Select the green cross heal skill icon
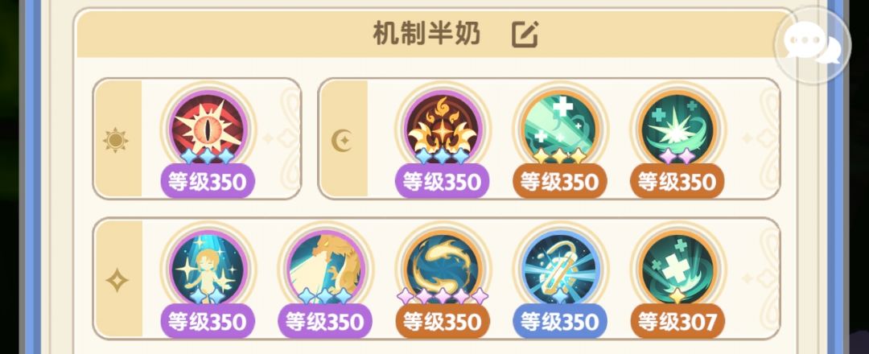This screenshot has height=354, width=869. 677,269
